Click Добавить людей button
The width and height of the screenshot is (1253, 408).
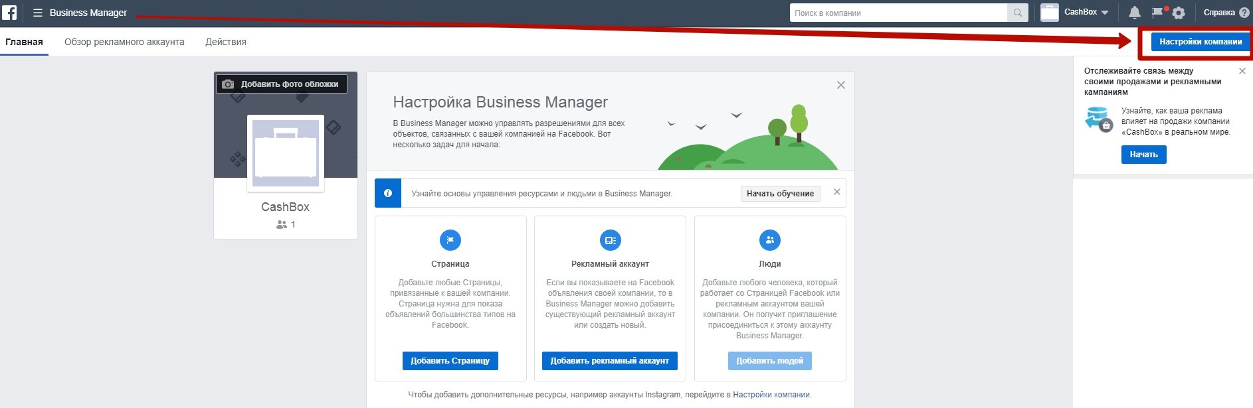pos(770,361)
